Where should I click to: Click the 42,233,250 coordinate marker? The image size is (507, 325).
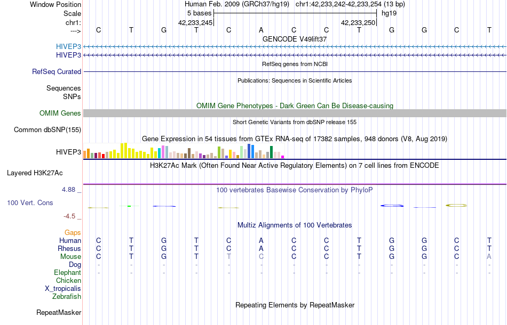point(358,22)
